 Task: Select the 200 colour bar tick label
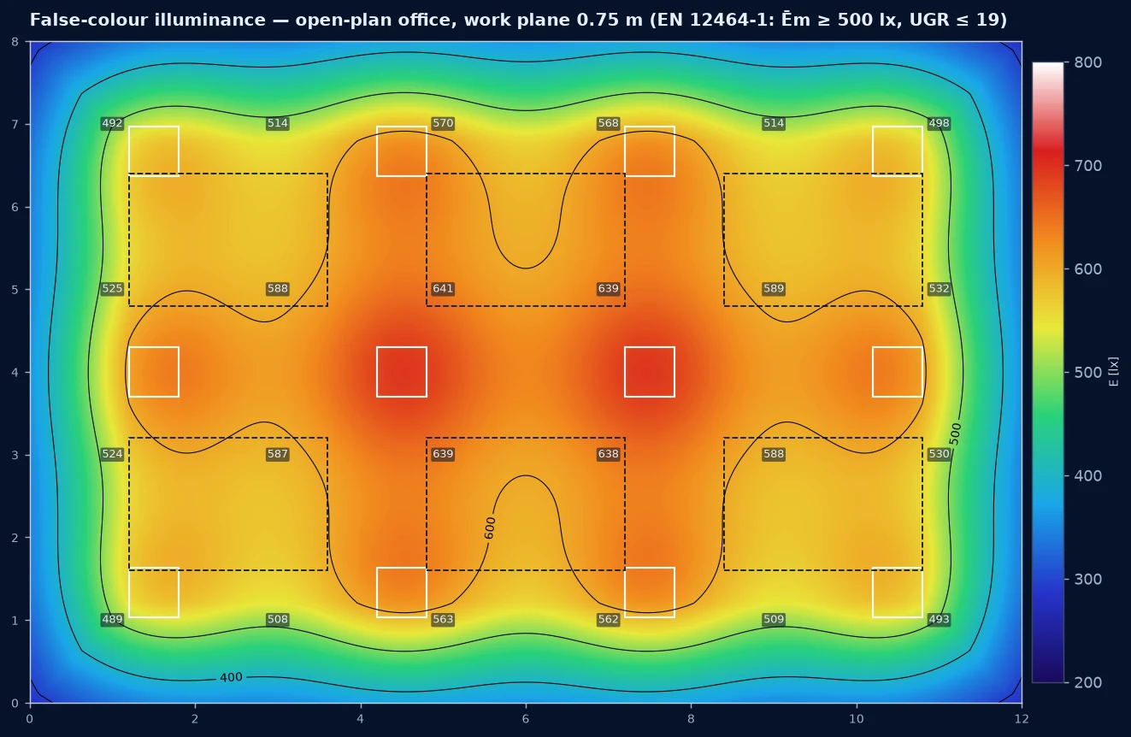[1089, 682]
